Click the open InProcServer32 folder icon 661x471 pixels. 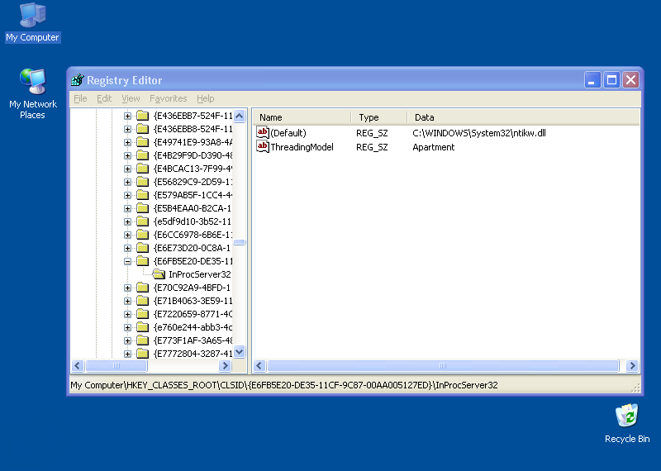point(159,274)
